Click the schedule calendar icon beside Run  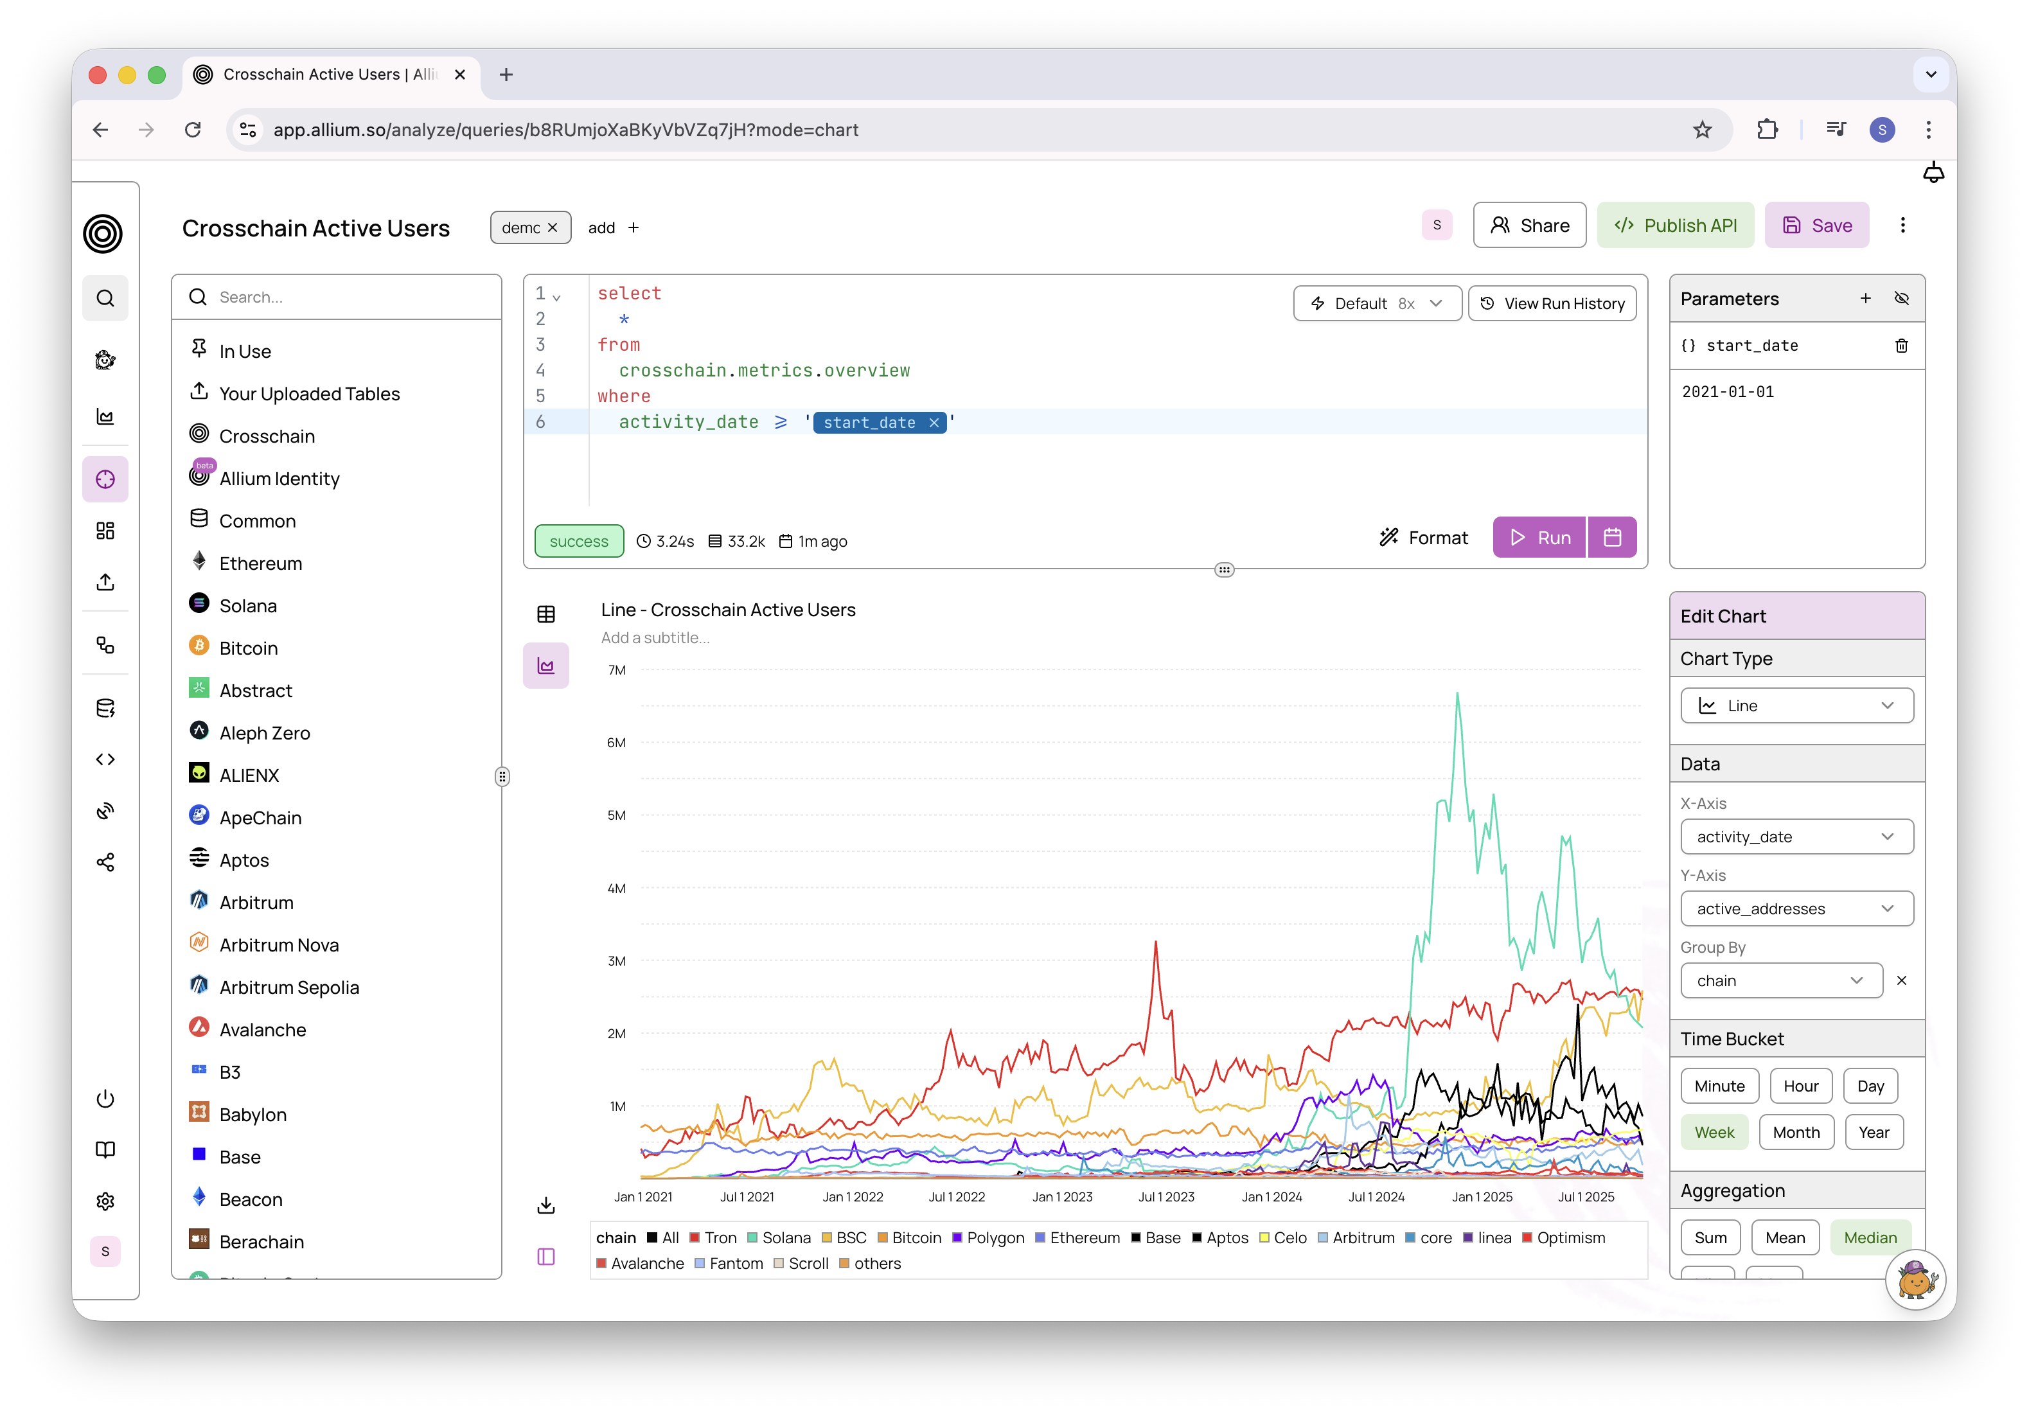(x=1612, y=537)
